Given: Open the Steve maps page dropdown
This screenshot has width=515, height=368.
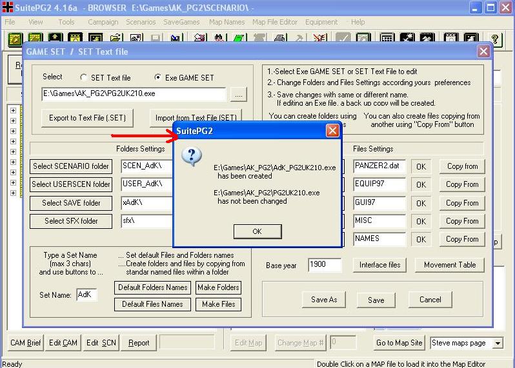Looking at the screenshot, I should (498, 343).
